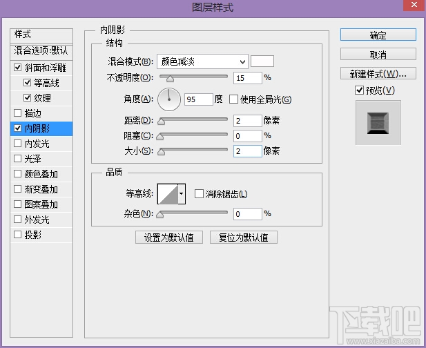Click the 角度 value field showing 95
Screen dimensions: 426x348
(x=199, y=99)
